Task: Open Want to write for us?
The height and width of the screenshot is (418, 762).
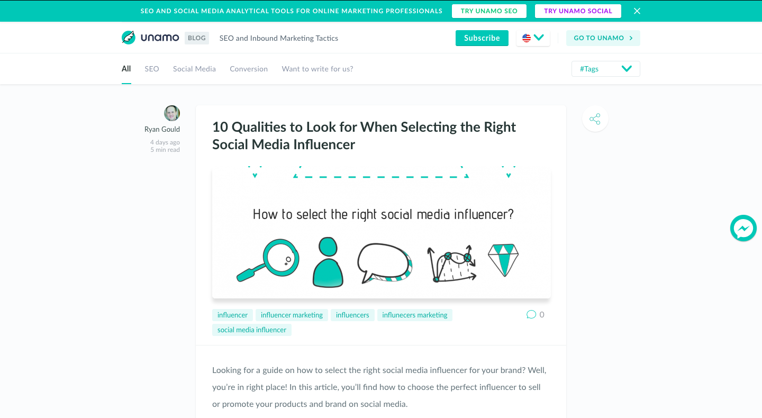Action: pyautogui.click(x=317, y=69)
